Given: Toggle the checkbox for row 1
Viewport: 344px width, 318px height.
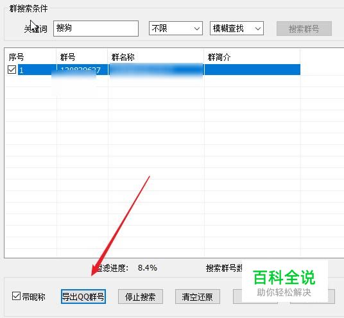Looking at the screenshot, I should point(12,70).
